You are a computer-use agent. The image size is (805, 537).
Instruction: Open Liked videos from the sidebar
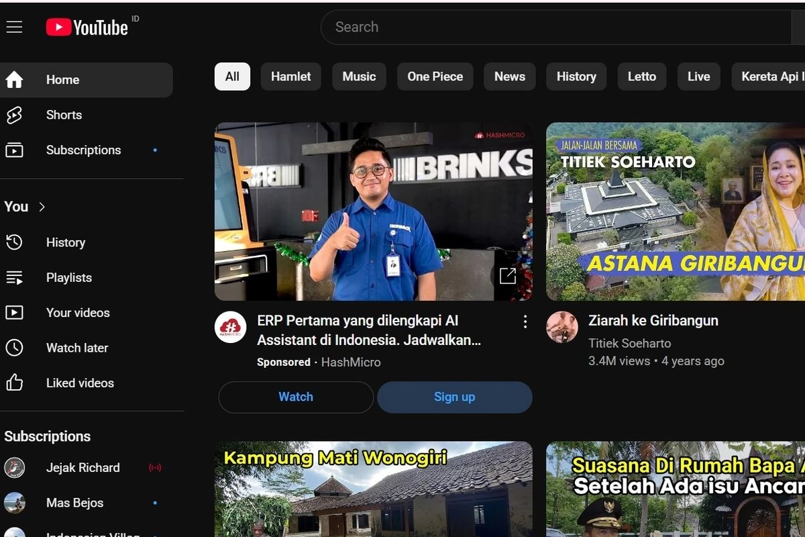pyautogui.click(x=86, y=383)
